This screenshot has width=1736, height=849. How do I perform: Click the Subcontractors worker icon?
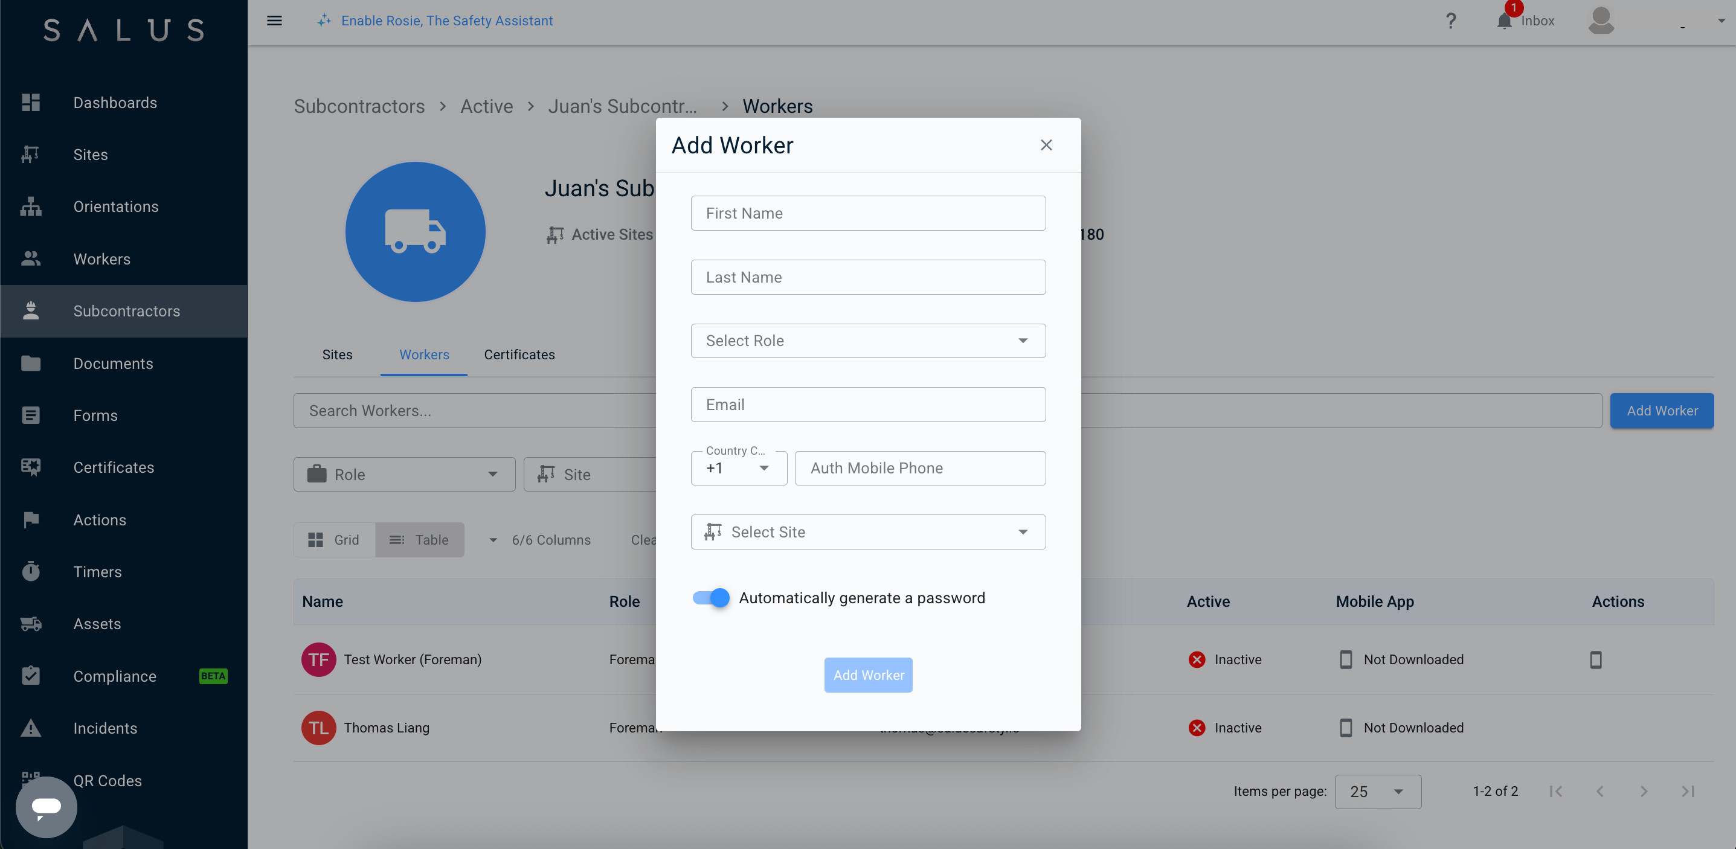pyautogui.click(x=30, y=310)
